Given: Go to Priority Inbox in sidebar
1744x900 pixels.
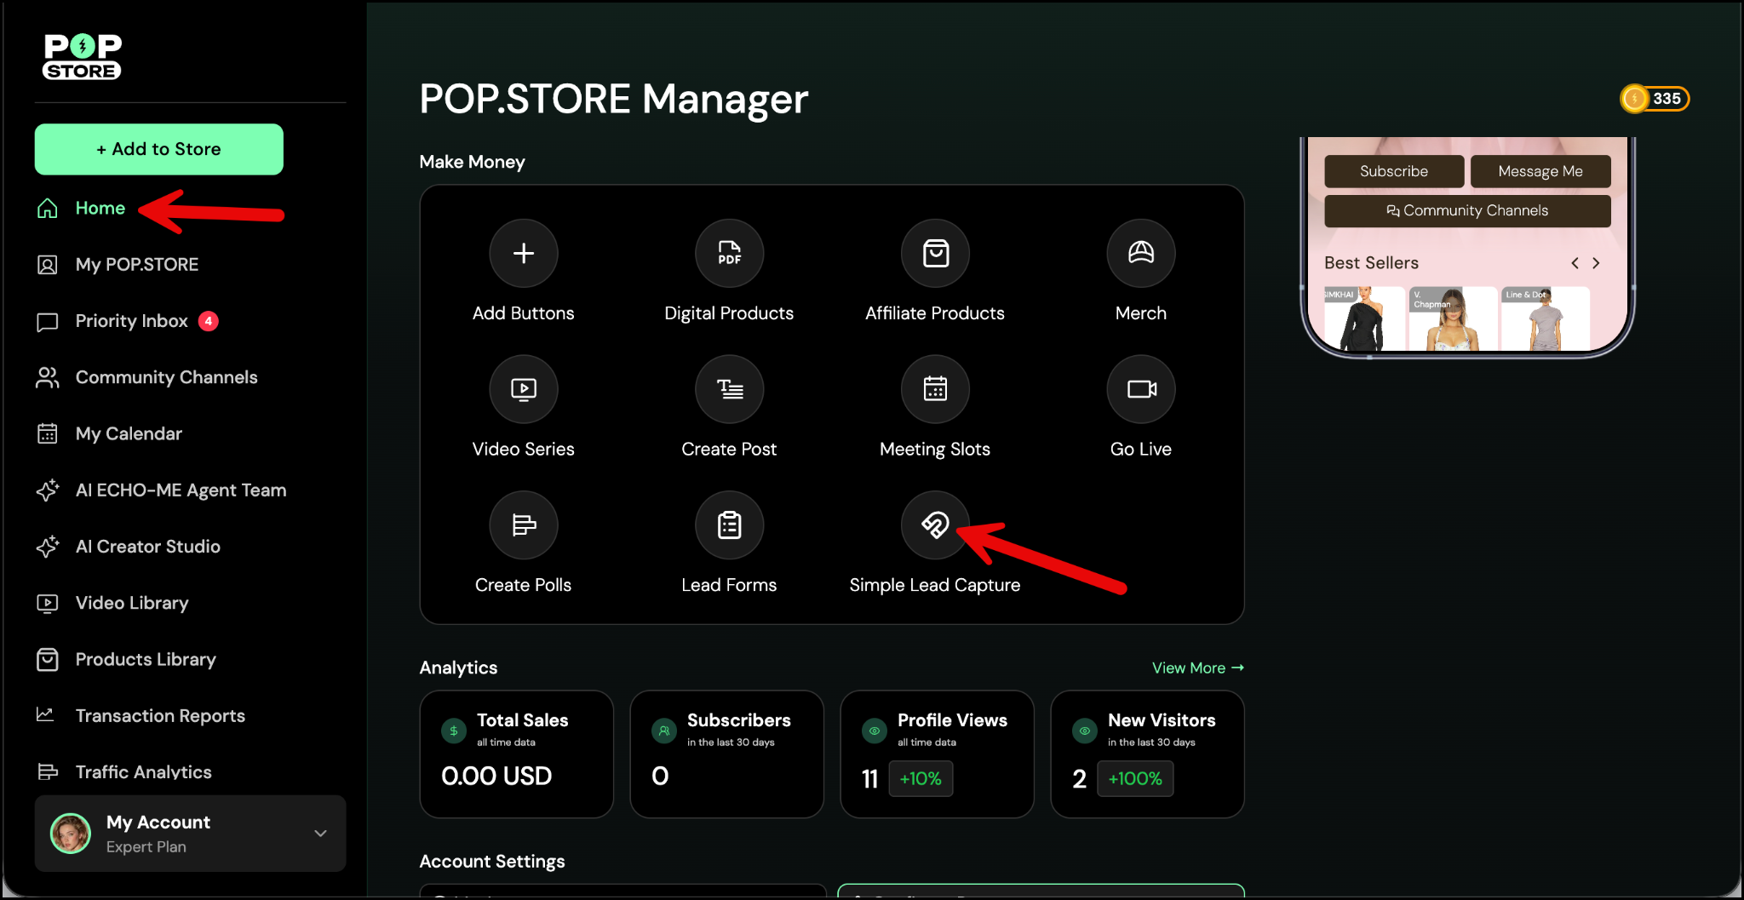Looking at the screenshot, I should (131, 321).
